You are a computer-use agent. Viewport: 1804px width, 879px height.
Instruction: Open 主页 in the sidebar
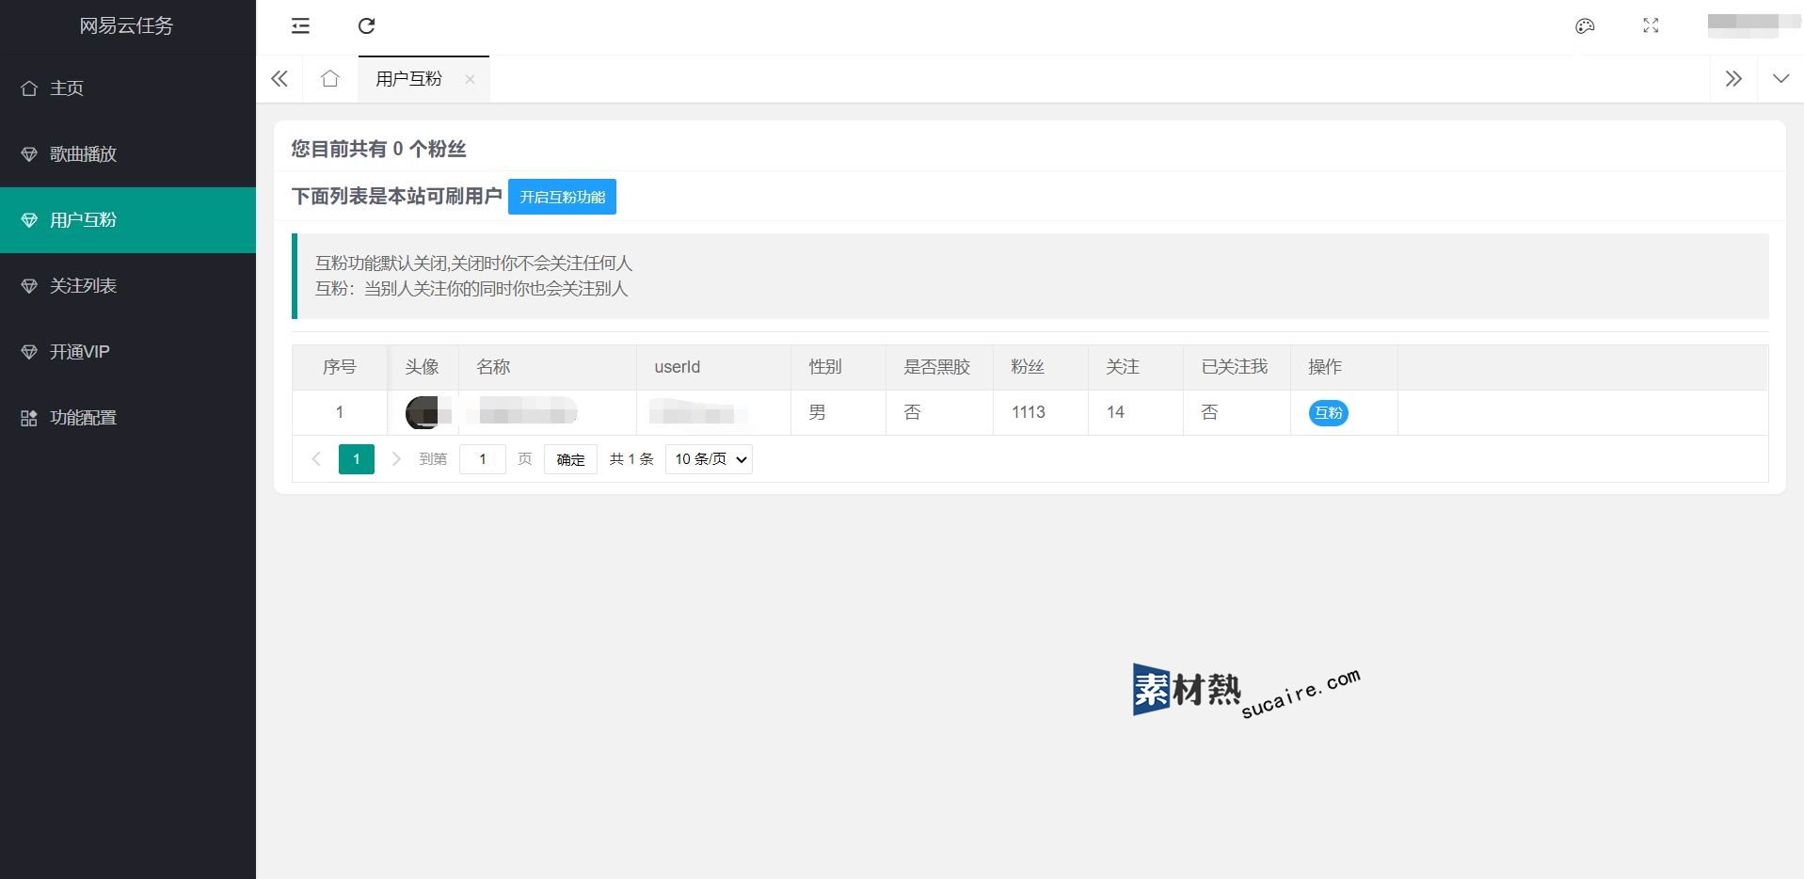(x=128, y=88)
